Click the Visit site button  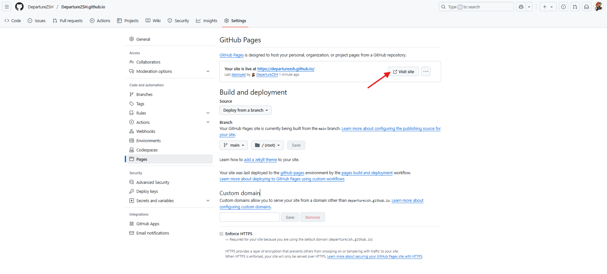[x=403, y=72]
